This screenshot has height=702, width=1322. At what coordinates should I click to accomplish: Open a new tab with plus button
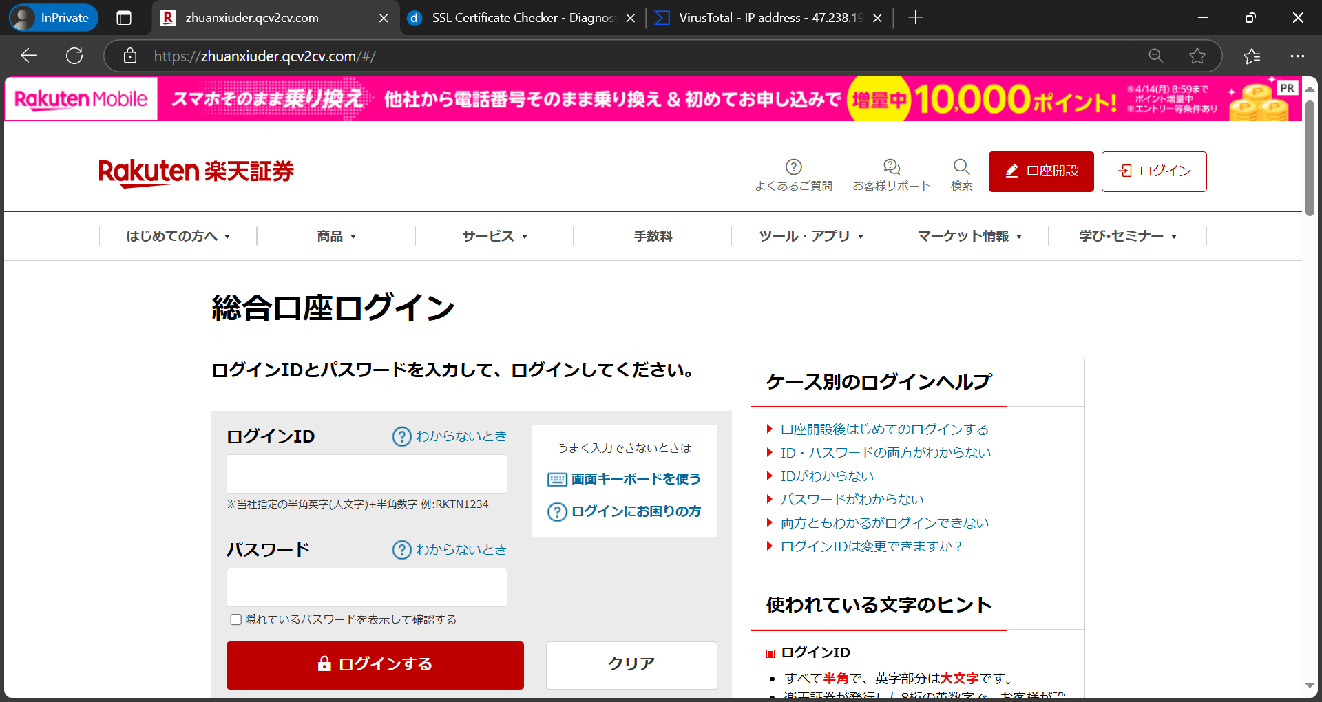tap(915, 18)
